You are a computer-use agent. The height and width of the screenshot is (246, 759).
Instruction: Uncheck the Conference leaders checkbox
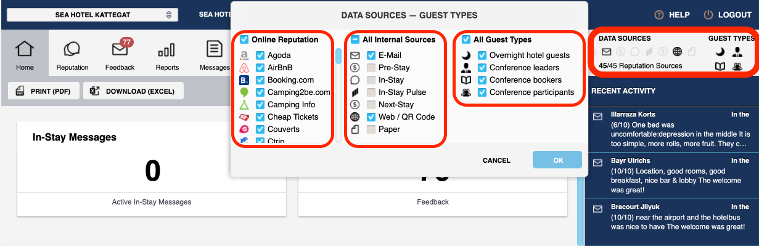482,68
